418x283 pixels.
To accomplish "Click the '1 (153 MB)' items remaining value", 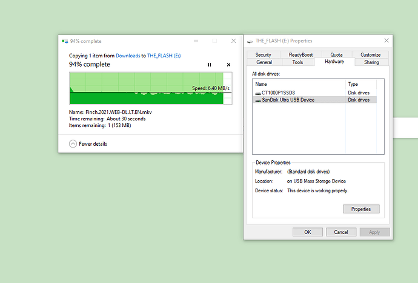I will (119, 125).
